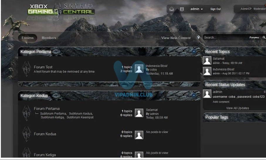The width and height of the screenshot is (266, 160).
Task: Collapse the Kategori Kedua category
Action: 194,95
